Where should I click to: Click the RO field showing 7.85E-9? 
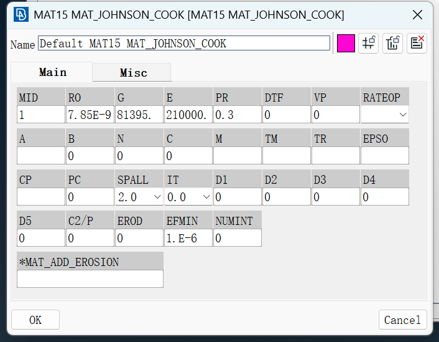click(90, 115)
